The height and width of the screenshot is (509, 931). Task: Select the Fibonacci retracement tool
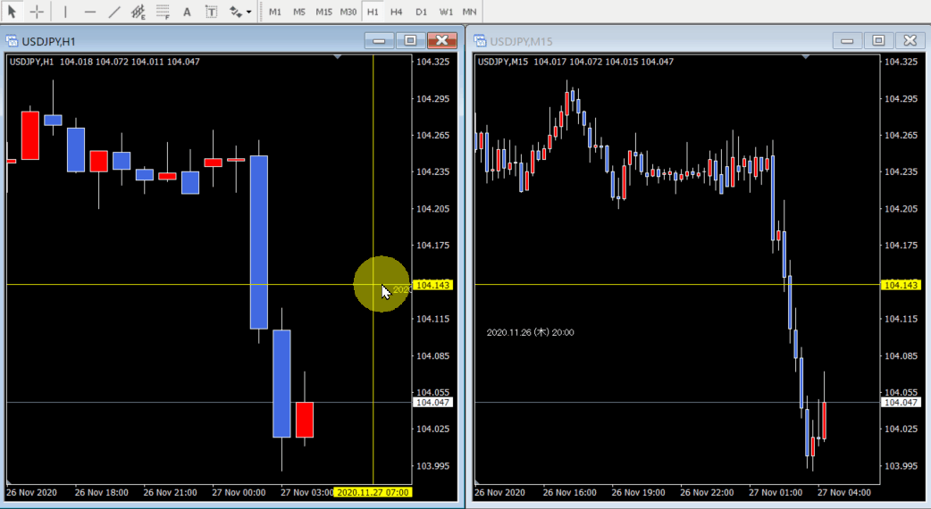click(x=163, y=12)
